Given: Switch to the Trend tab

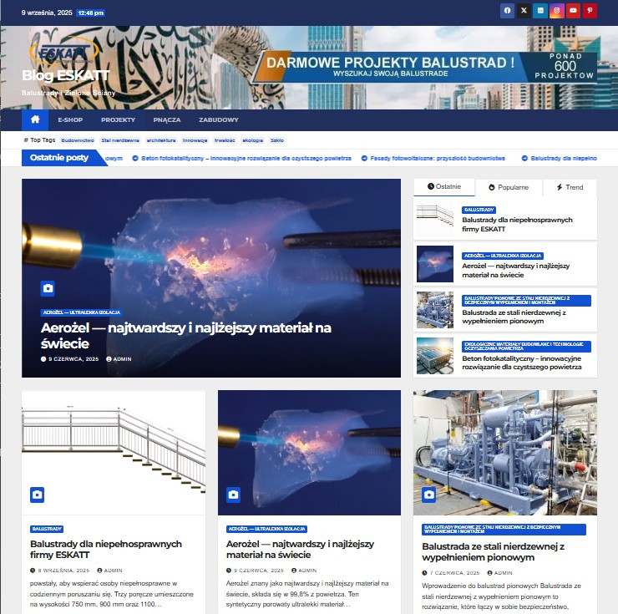Looking at the screenshot, I should tap(570, 187).
